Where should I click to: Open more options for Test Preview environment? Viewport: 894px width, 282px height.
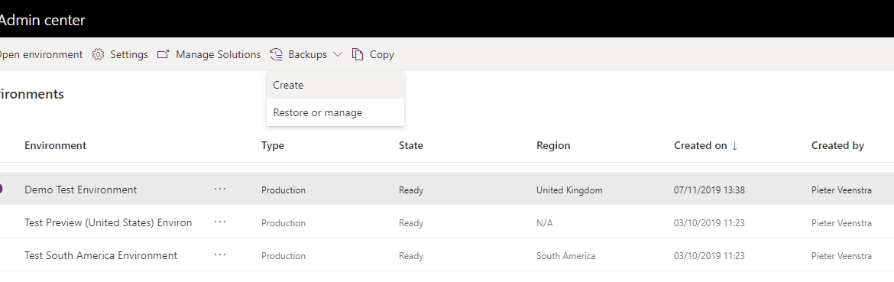pyautogui.click(x=220, y=222)
